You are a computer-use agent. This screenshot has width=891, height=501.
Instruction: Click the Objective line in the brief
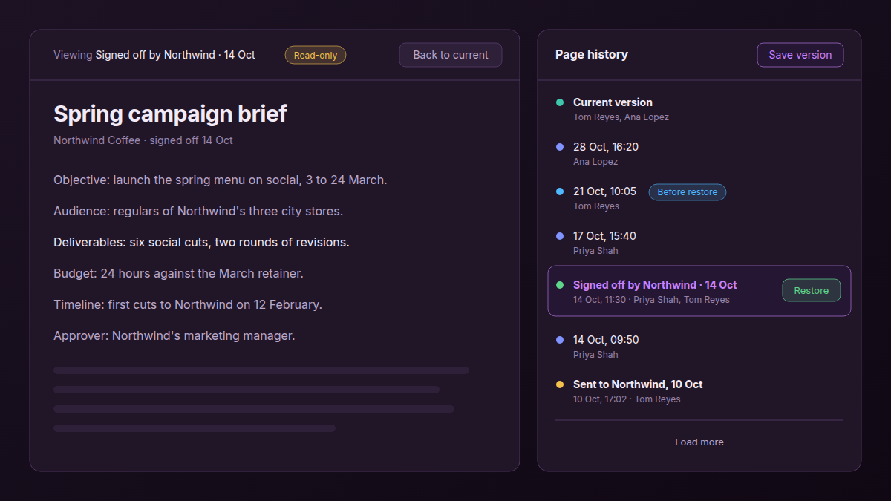[x=221, y=180]
